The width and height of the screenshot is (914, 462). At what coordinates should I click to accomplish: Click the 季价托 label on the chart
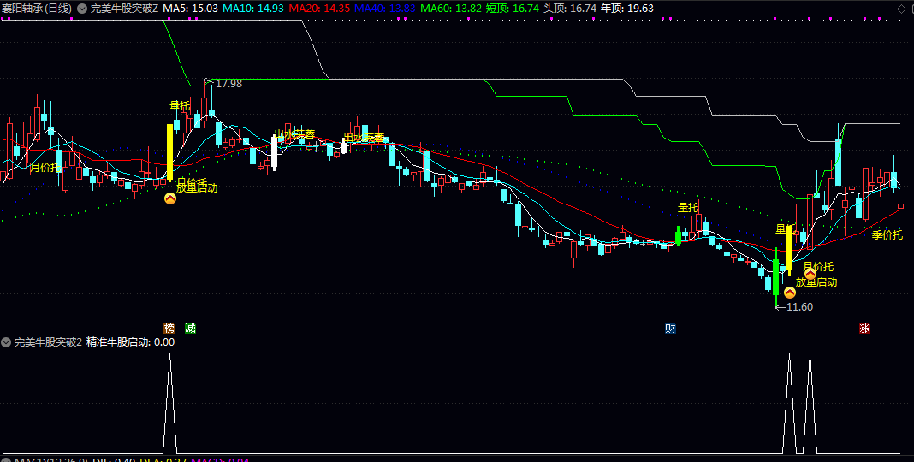[887, 234]
